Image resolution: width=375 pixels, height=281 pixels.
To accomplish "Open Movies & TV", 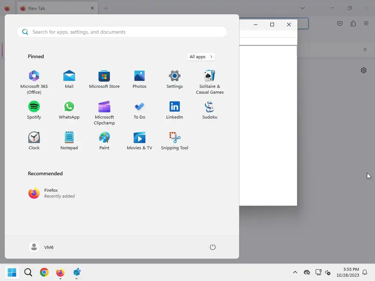I will click(140, 141).
